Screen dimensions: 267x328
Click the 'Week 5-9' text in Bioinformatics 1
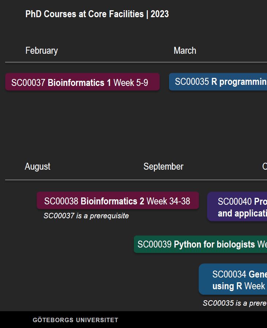[x=131, y=83]
